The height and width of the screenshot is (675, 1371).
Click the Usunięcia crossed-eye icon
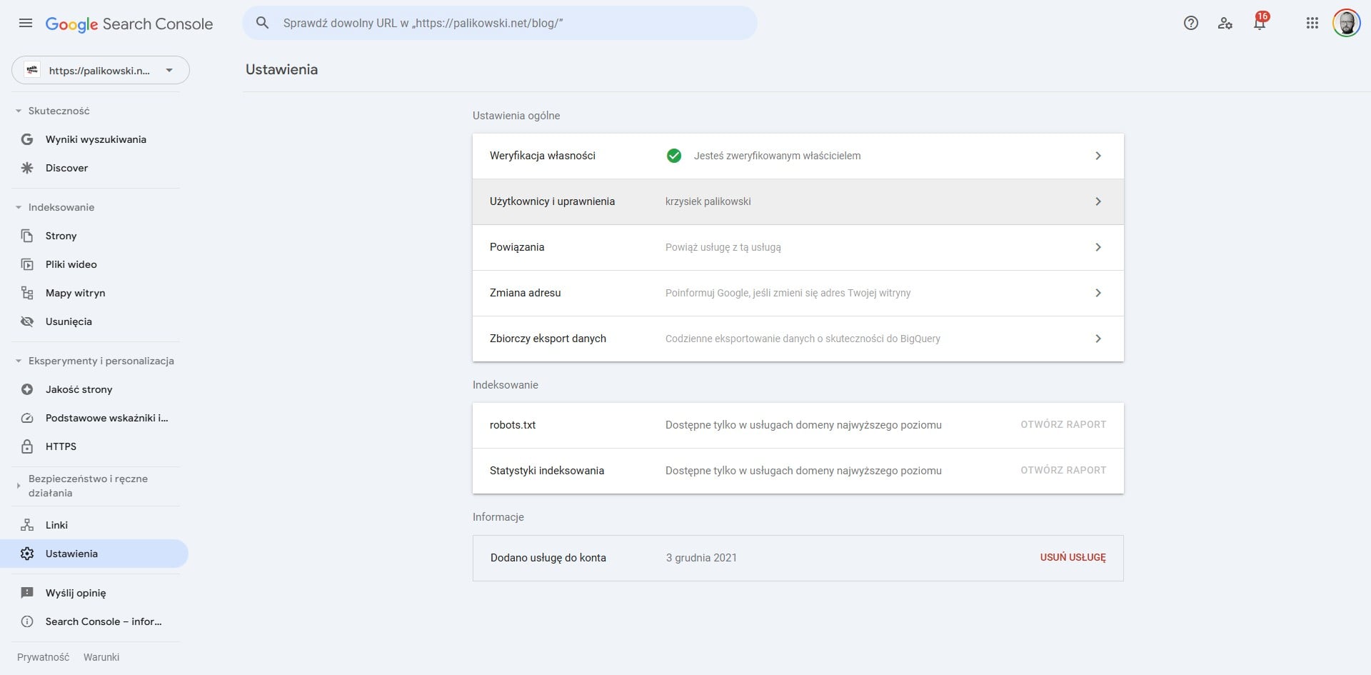pos(27,321)
